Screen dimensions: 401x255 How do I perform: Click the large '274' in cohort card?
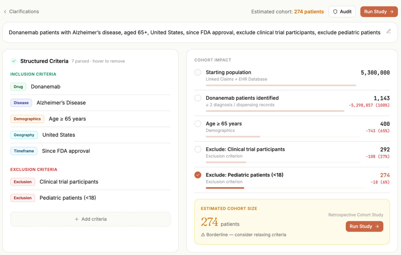tap(210, 222)
